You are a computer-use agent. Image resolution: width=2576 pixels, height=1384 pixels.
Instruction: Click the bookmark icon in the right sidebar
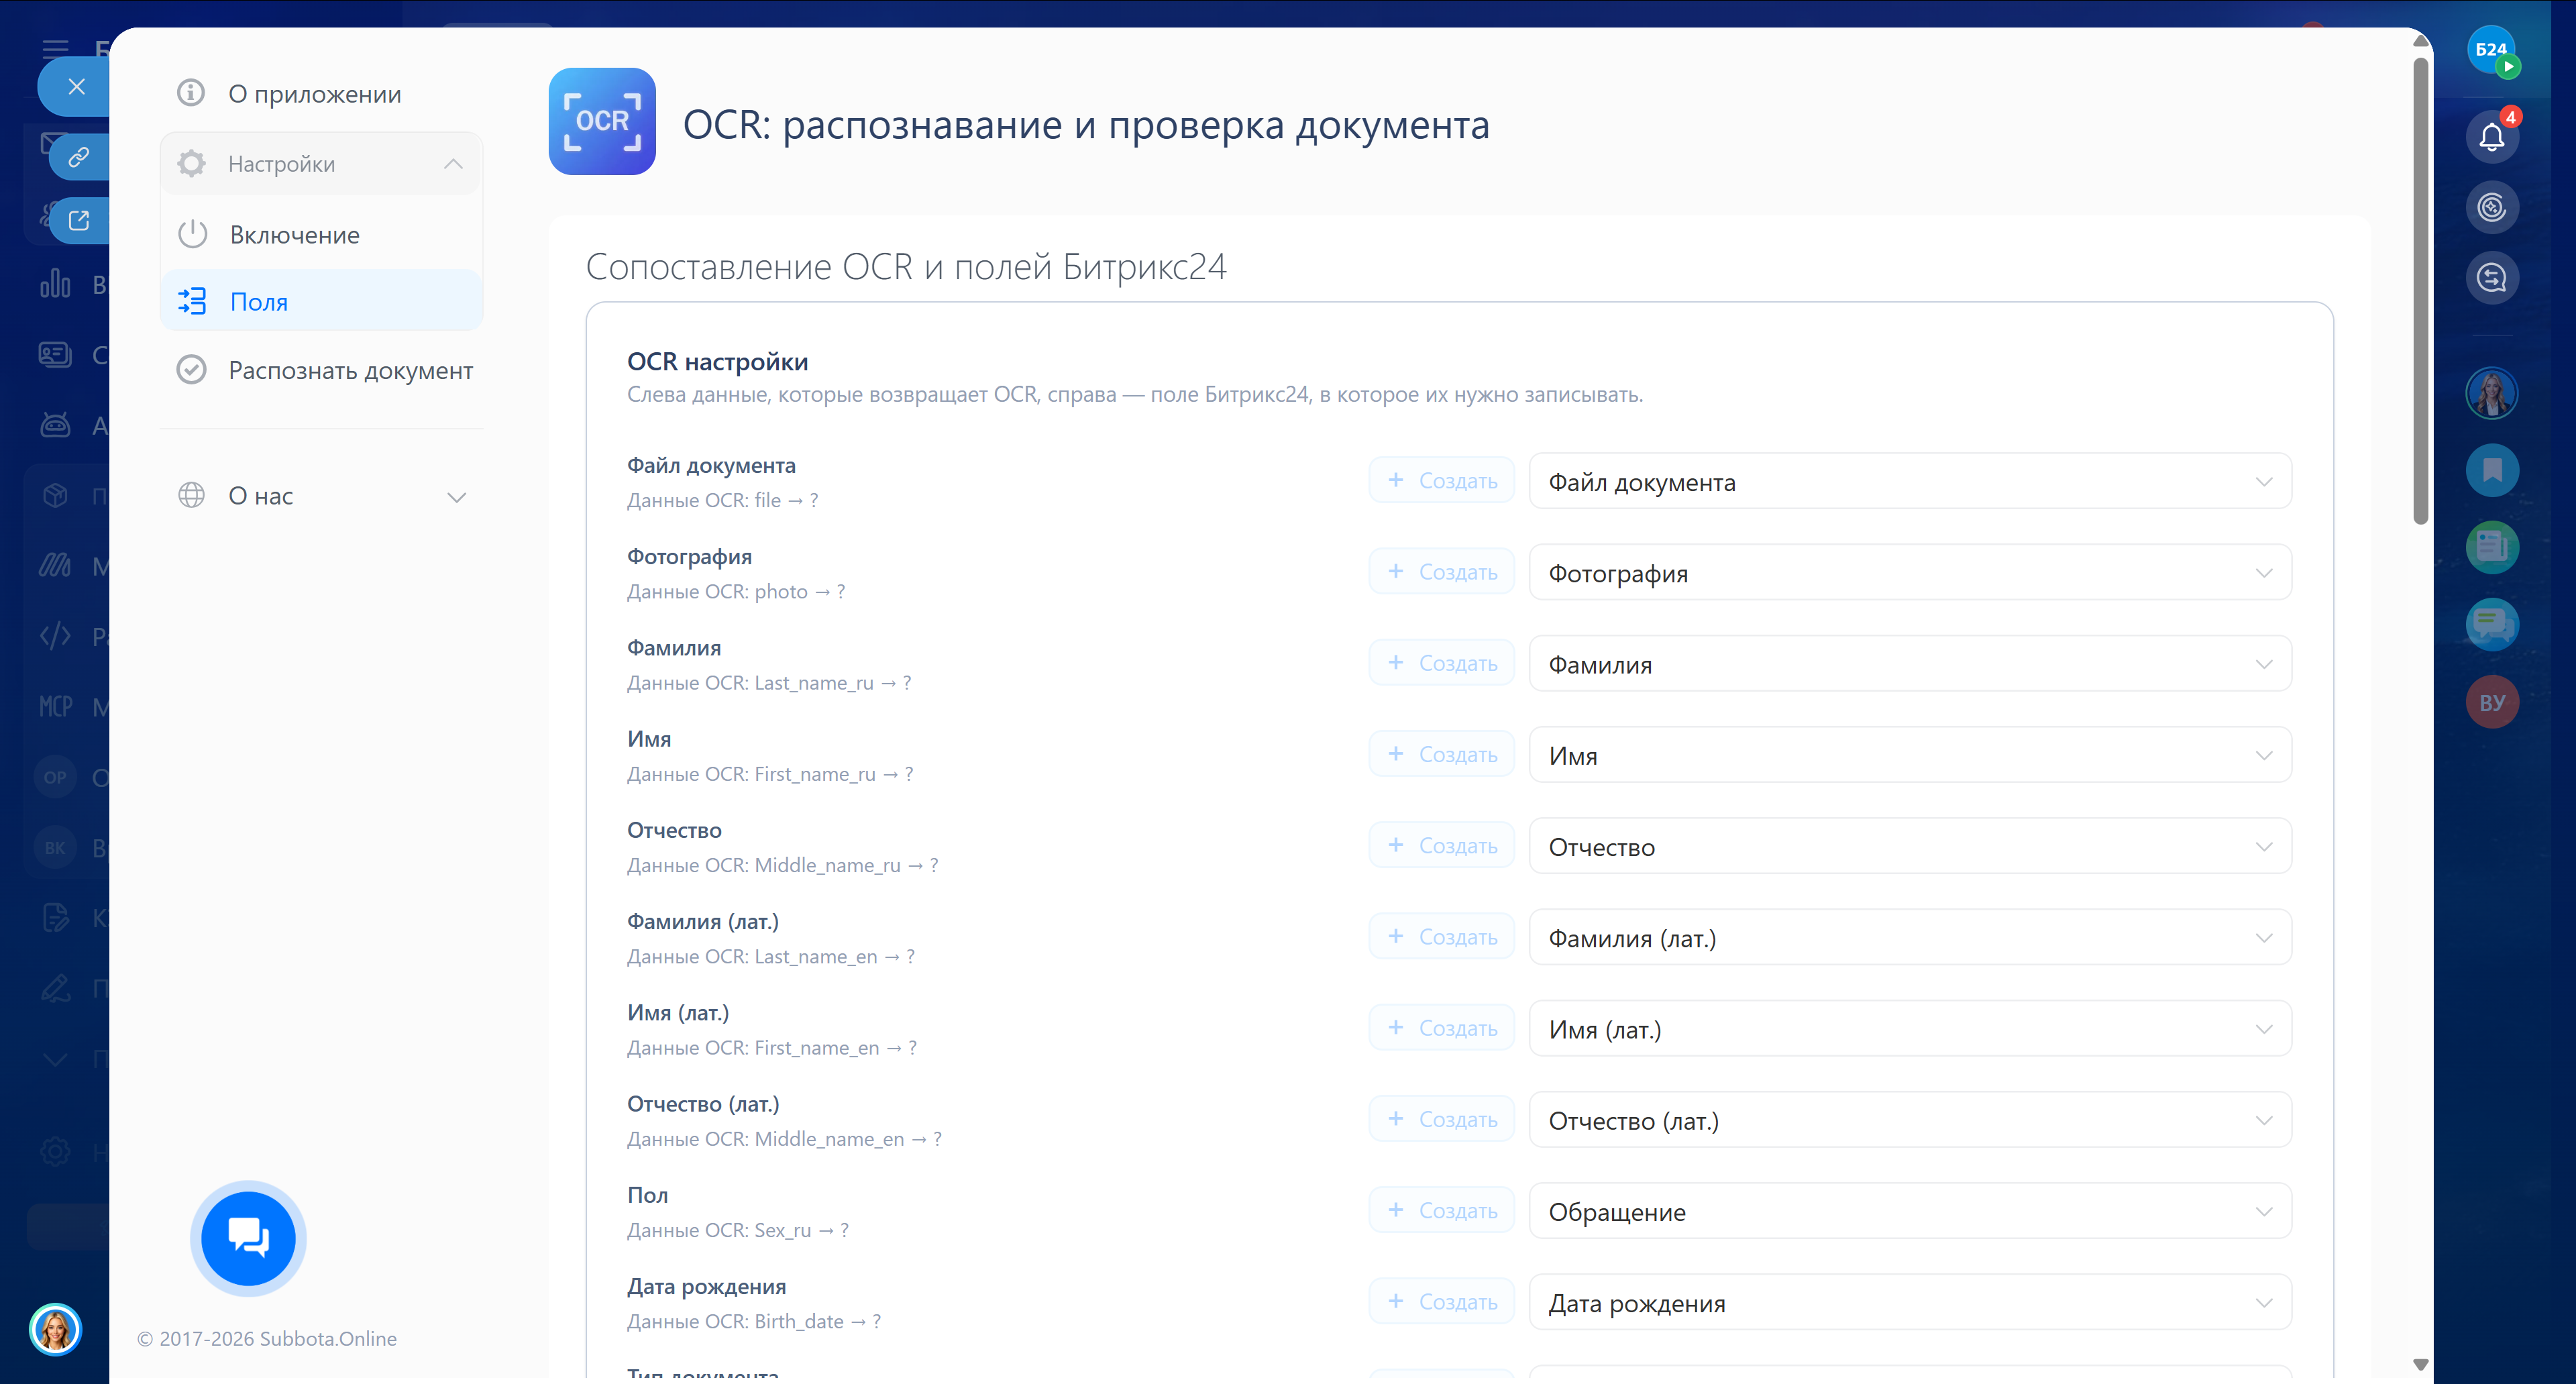(x=2492, y=470)
